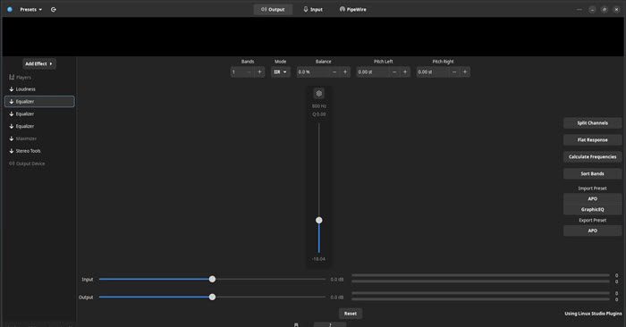The width and height of the screenshot is (626, 327).
Task: Decrease Pitch Right with minus button
Action: point(454,71)
